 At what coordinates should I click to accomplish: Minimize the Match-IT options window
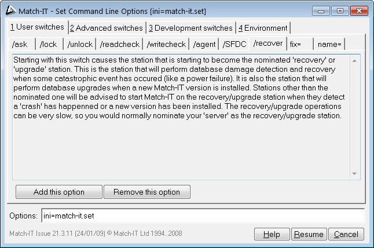pos(321,11)
